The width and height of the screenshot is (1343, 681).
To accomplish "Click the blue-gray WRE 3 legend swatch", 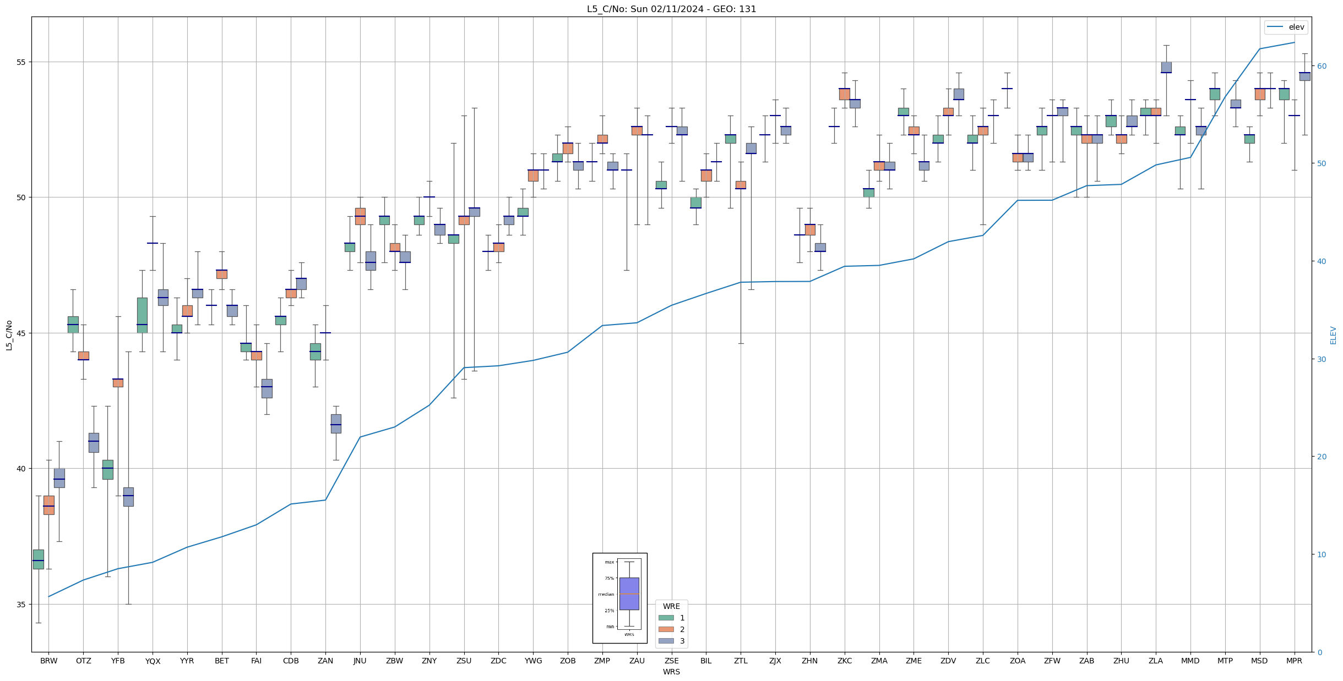I will click(x=666, y=641).
